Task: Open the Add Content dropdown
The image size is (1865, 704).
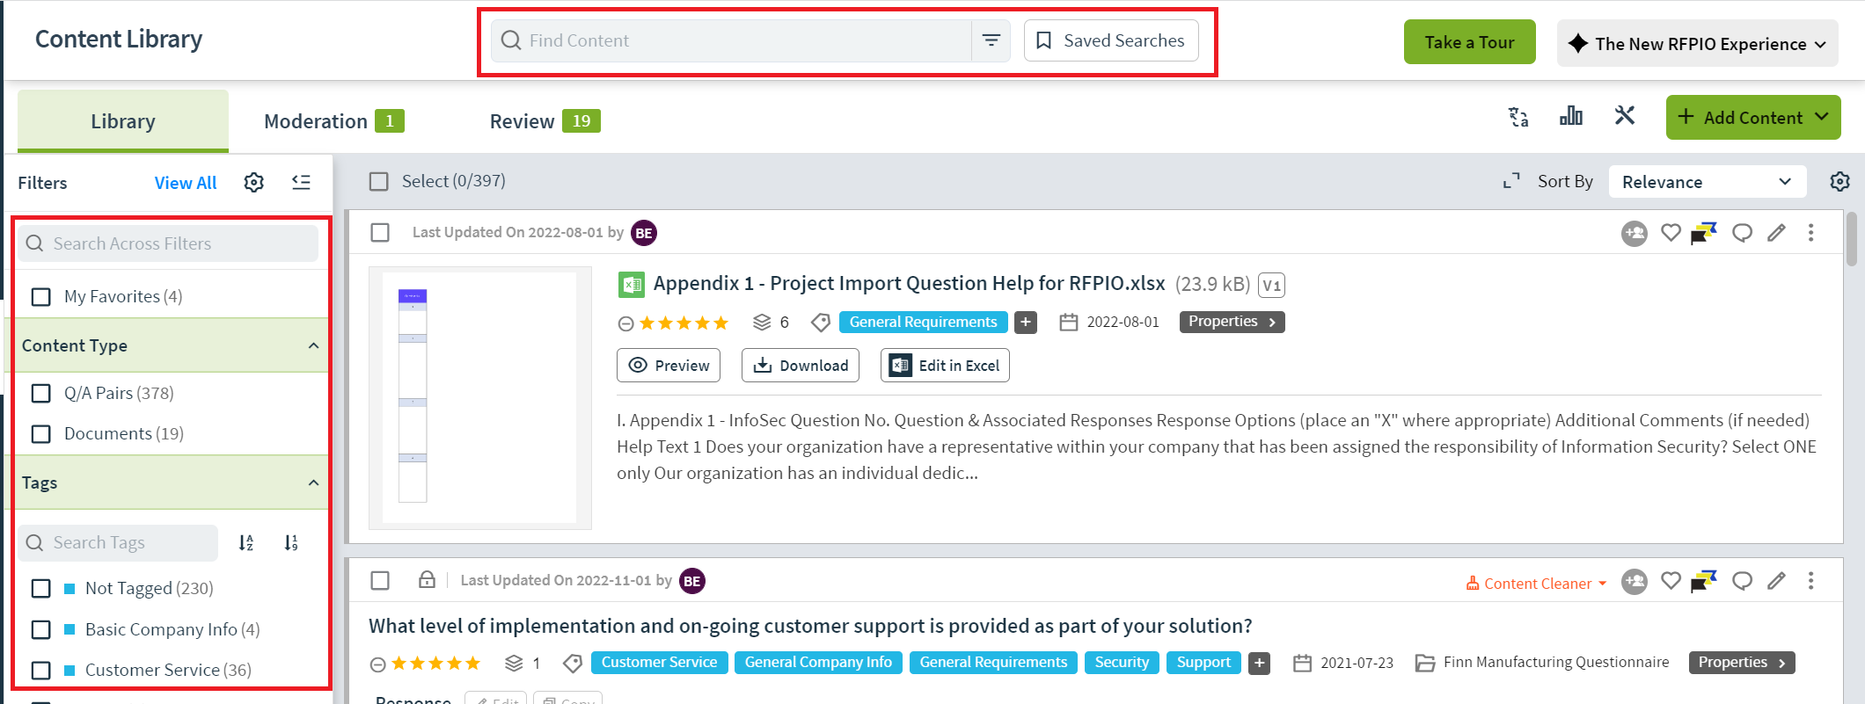Action: tap(1753, 117)
